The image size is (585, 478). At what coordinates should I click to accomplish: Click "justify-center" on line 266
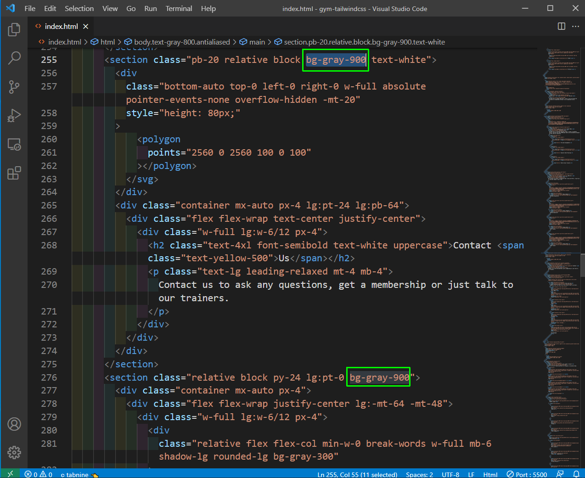377,219
